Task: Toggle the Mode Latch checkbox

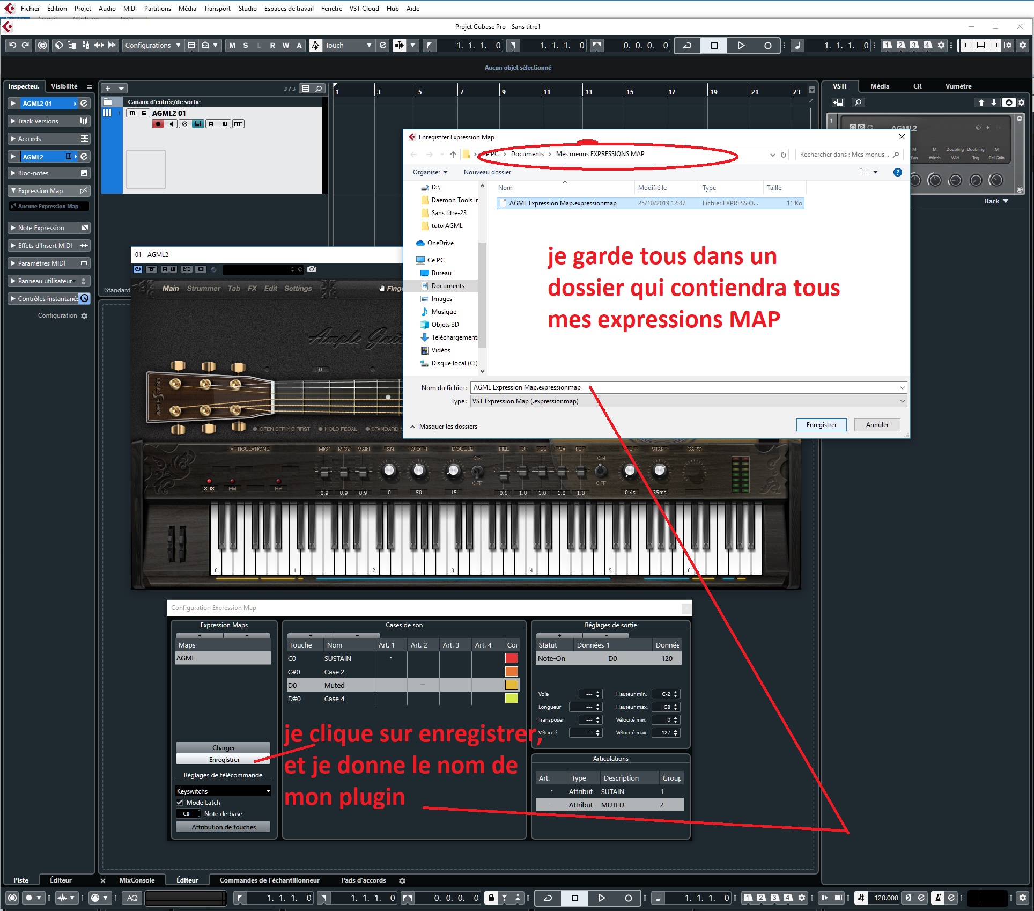Action: pos(180,803)
